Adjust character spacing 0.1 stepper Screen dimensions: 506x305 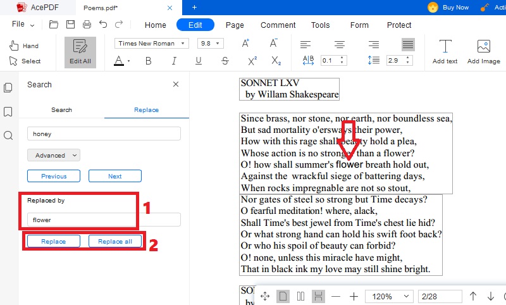pyautogui.click(x=342, y=60)
